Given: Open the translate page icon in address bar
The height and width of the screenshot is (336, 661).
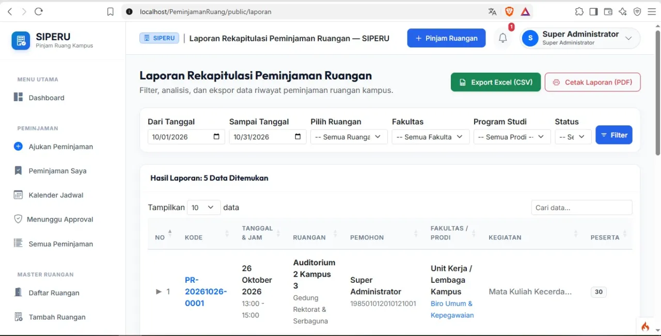Looking at the screenshot, I should (493, 11).
